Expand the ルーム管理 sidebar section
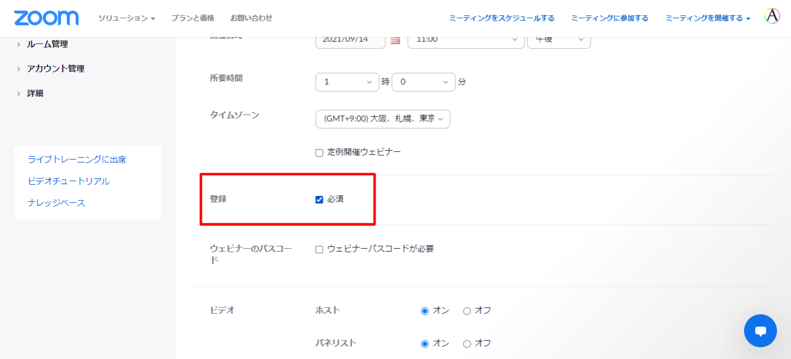Screen dimensions: 791x359 pos(47,44)
